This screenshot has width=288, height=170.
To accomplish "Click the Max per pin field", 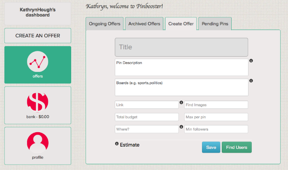I will tap(216, 117).
